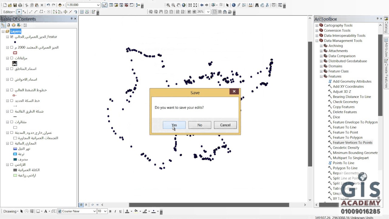Click the Cut scissors icon
389x219 pixels.
coord(26,5)
